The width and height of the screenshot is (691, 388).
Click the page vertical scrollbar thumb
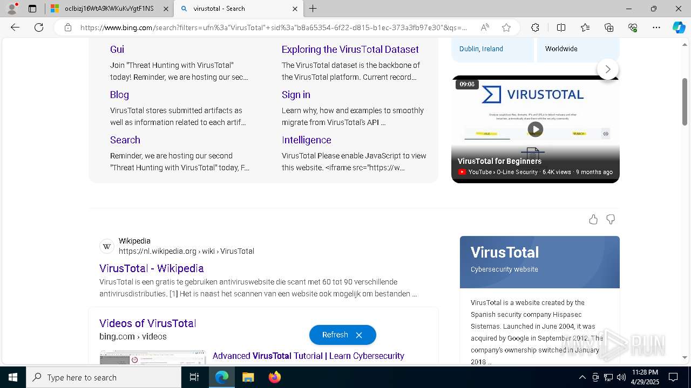pos(685,102)
